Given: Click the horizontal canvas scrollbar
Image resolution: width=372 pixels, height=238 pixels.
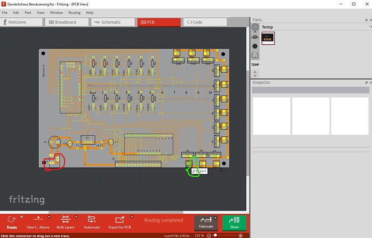Looking at the screenshot, I should pyautogui.click(x=116, y=212).
